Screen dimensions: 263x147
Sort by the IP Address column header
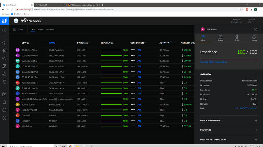[x=83, y=43]
